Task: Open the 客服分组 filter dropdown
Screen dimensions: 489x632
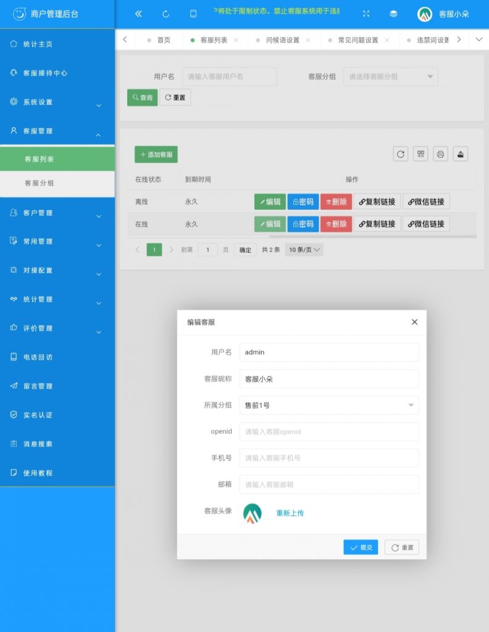Action: (390, 77)
